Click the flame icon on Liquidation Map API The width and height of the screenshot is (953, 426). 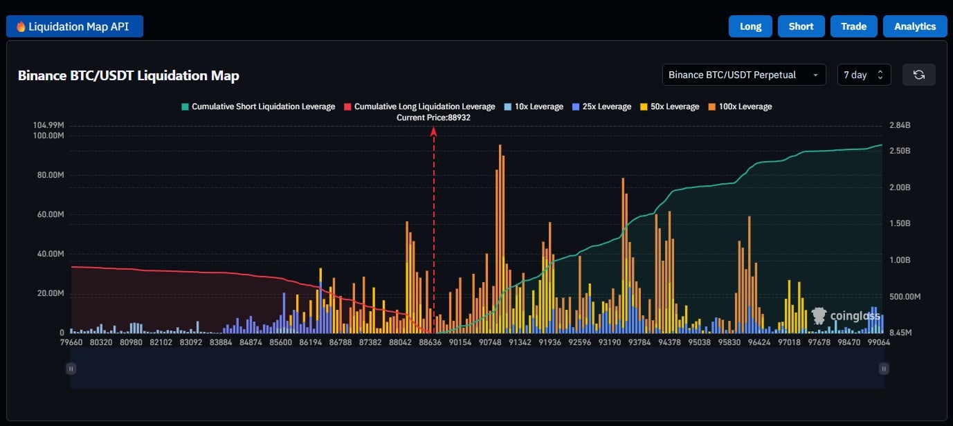point(21,27)
